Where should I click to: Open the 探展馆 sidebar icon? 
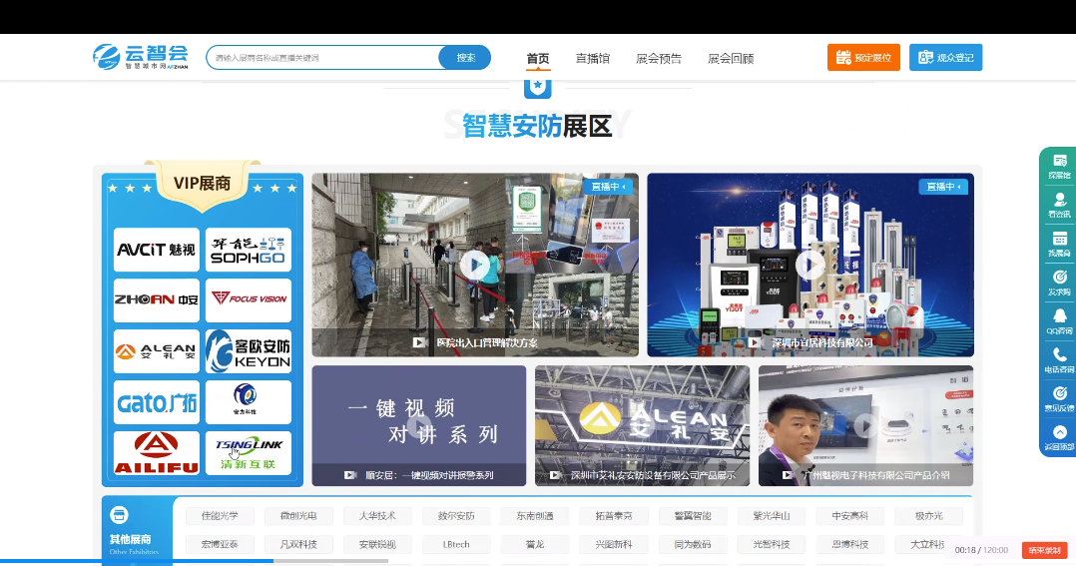(x=1060, y=167)
